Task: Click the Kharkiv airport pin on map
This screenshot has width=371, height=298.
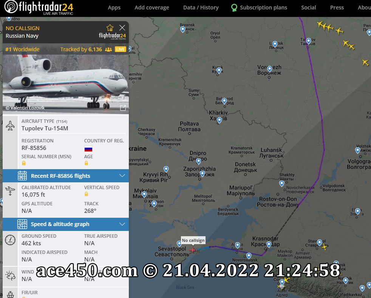Action: pos(220,120)
